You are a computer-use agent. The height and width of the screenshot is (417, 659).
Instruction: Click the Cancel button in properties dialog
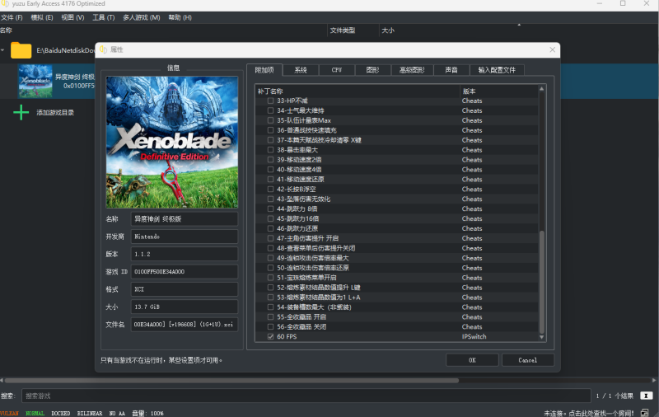[527, 360]
